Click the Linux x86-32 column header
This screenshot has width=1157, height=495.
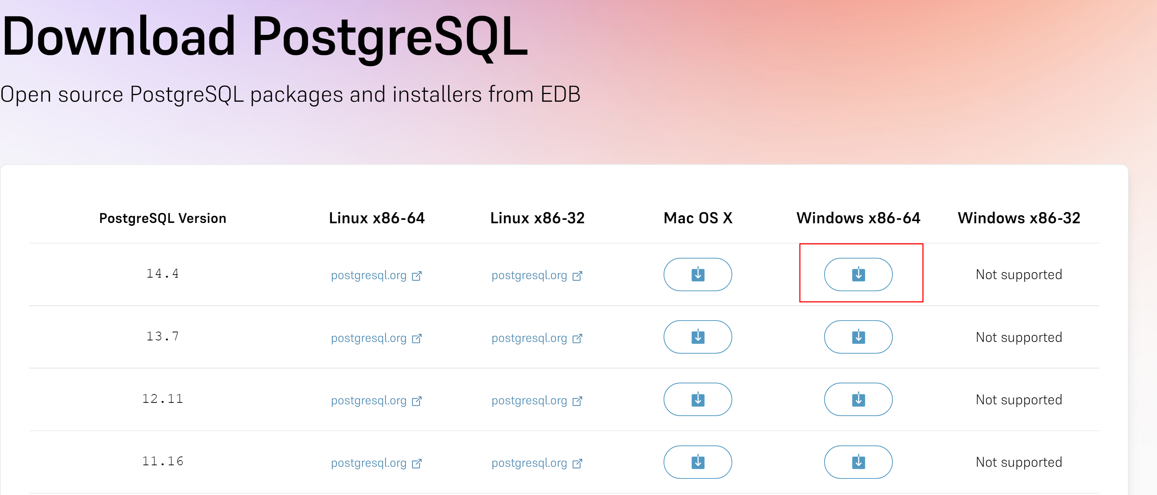click(x=537, y=218)
